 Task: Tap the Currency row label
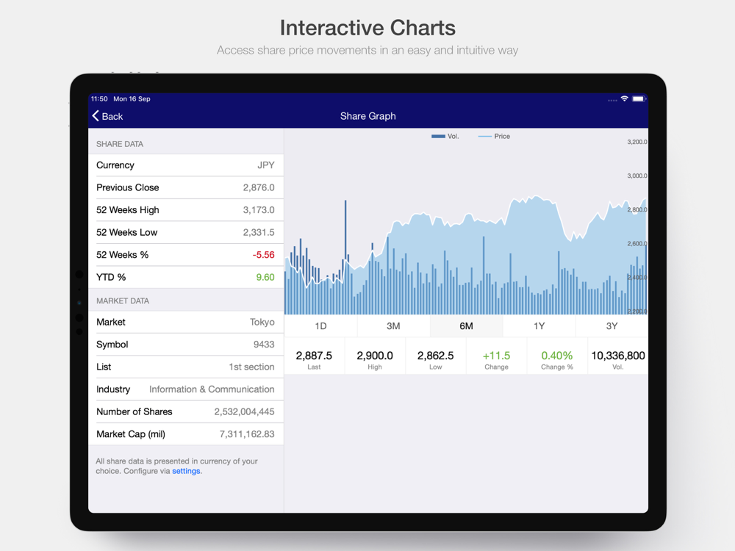115,165
